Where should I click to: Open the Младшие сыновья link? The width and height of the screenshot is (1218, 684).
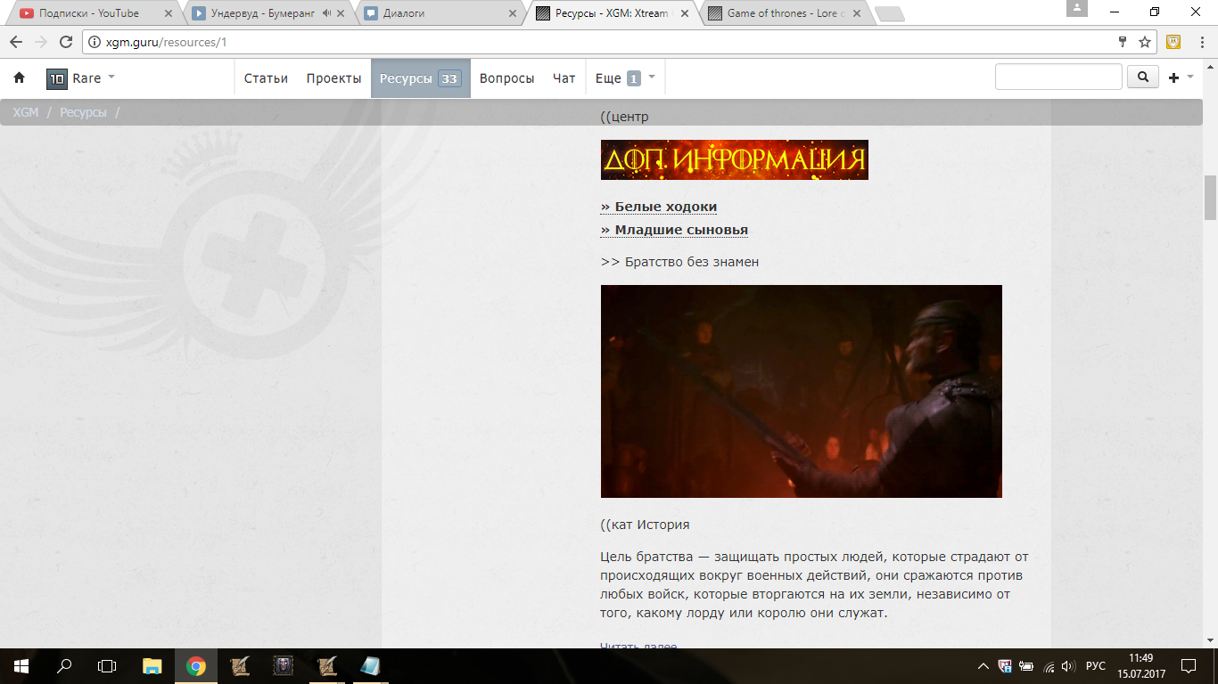674,230
